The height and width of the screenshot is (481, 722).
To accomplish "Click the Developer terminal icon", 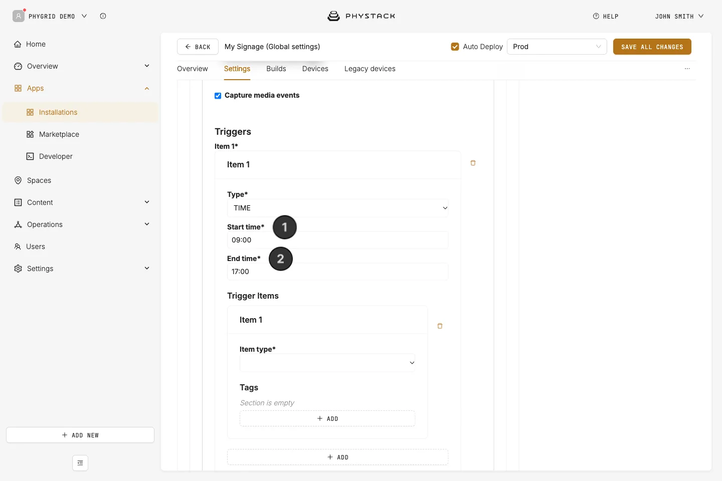I will tap(30, 156).
